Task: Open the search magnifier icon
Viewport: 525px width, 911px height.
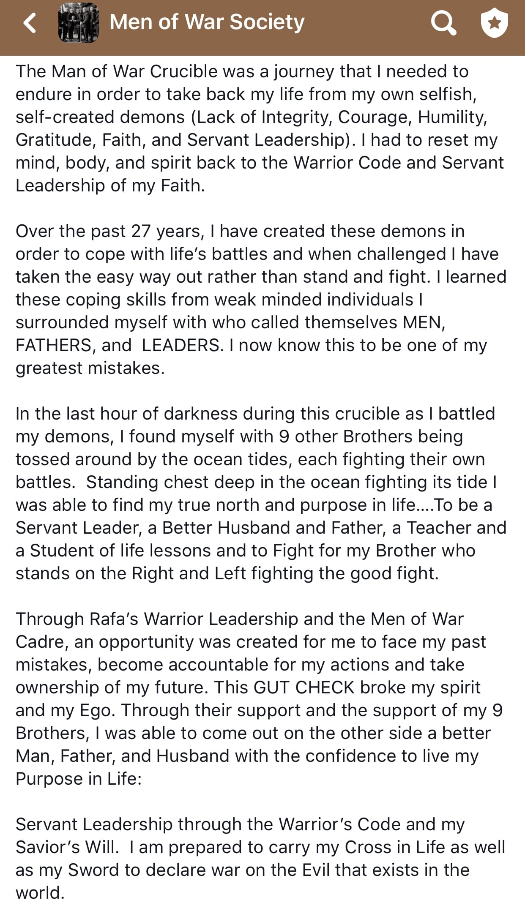Action: pyautogui.click(x=443, y=22)
